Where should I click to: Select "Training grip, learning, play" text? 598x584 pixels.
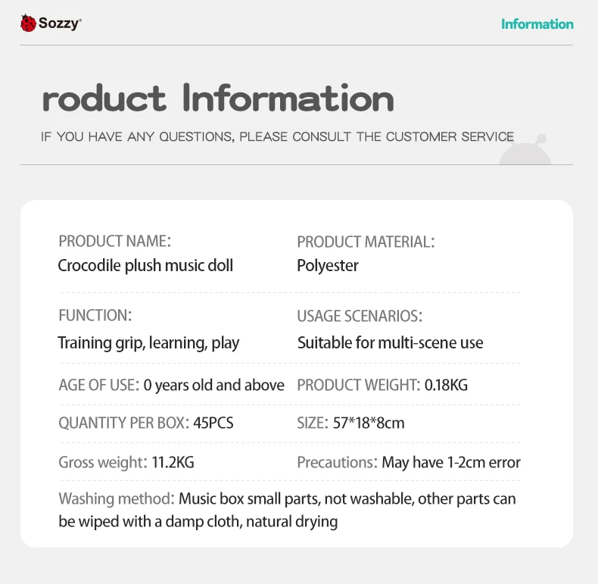click(x=148, y=342)
